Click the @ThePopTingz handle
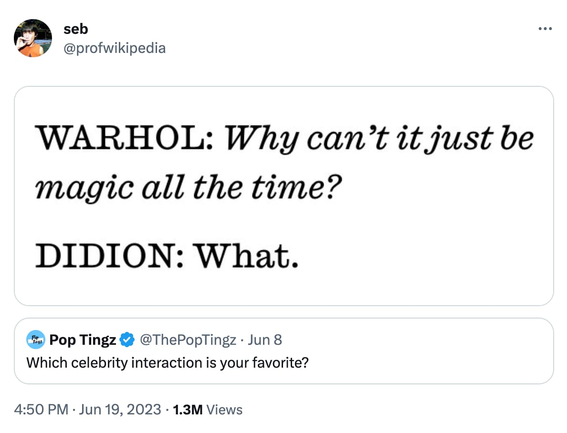 click(x=187, y=340)
